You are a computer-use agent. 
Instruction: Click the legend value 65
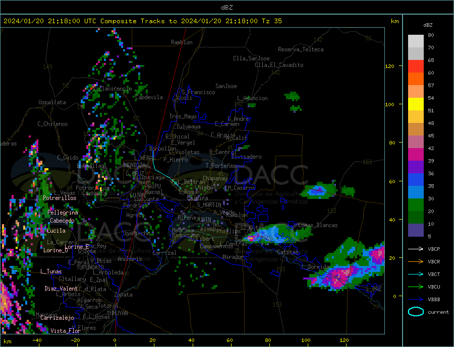point(431,60)
